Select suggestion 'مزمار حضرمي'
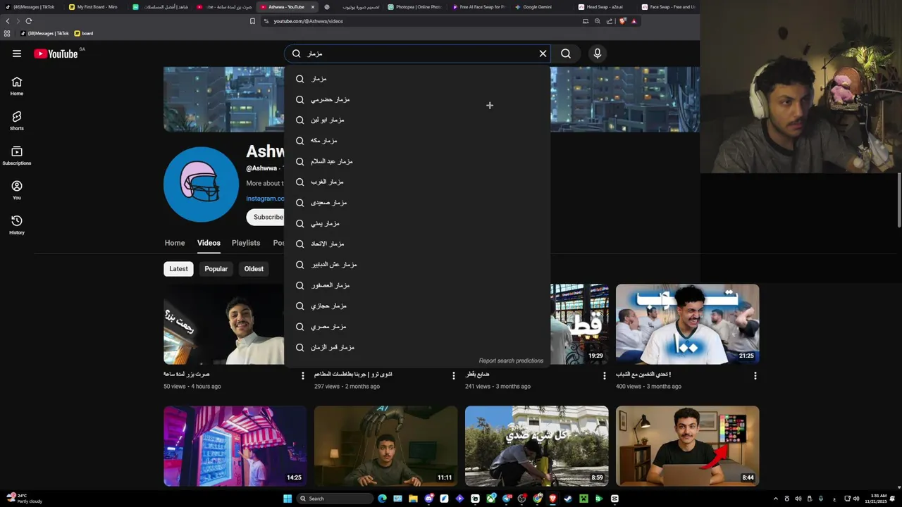This screenshot has width=902, height=507. [417, 99]
